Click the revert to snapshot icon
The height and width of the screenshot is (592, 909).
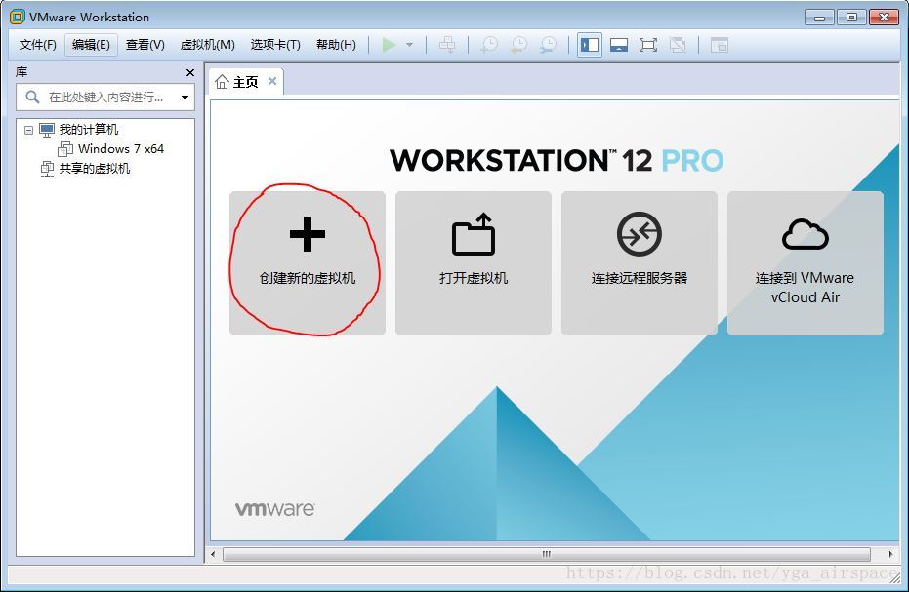(518, 45)
